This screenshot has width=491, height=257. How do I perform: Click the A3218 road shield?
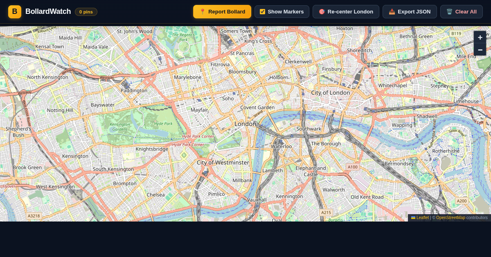click(x=34, y=215)
